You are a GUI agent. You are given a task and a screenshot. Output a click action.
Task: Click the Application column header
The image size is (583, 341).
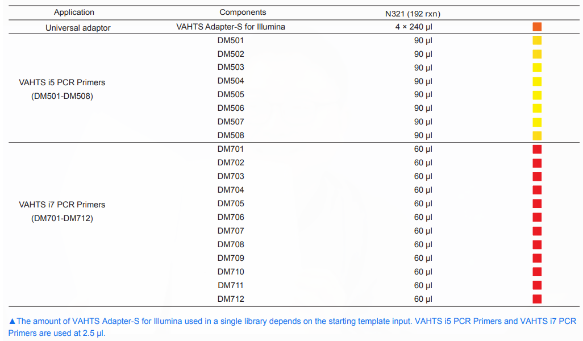74,12
